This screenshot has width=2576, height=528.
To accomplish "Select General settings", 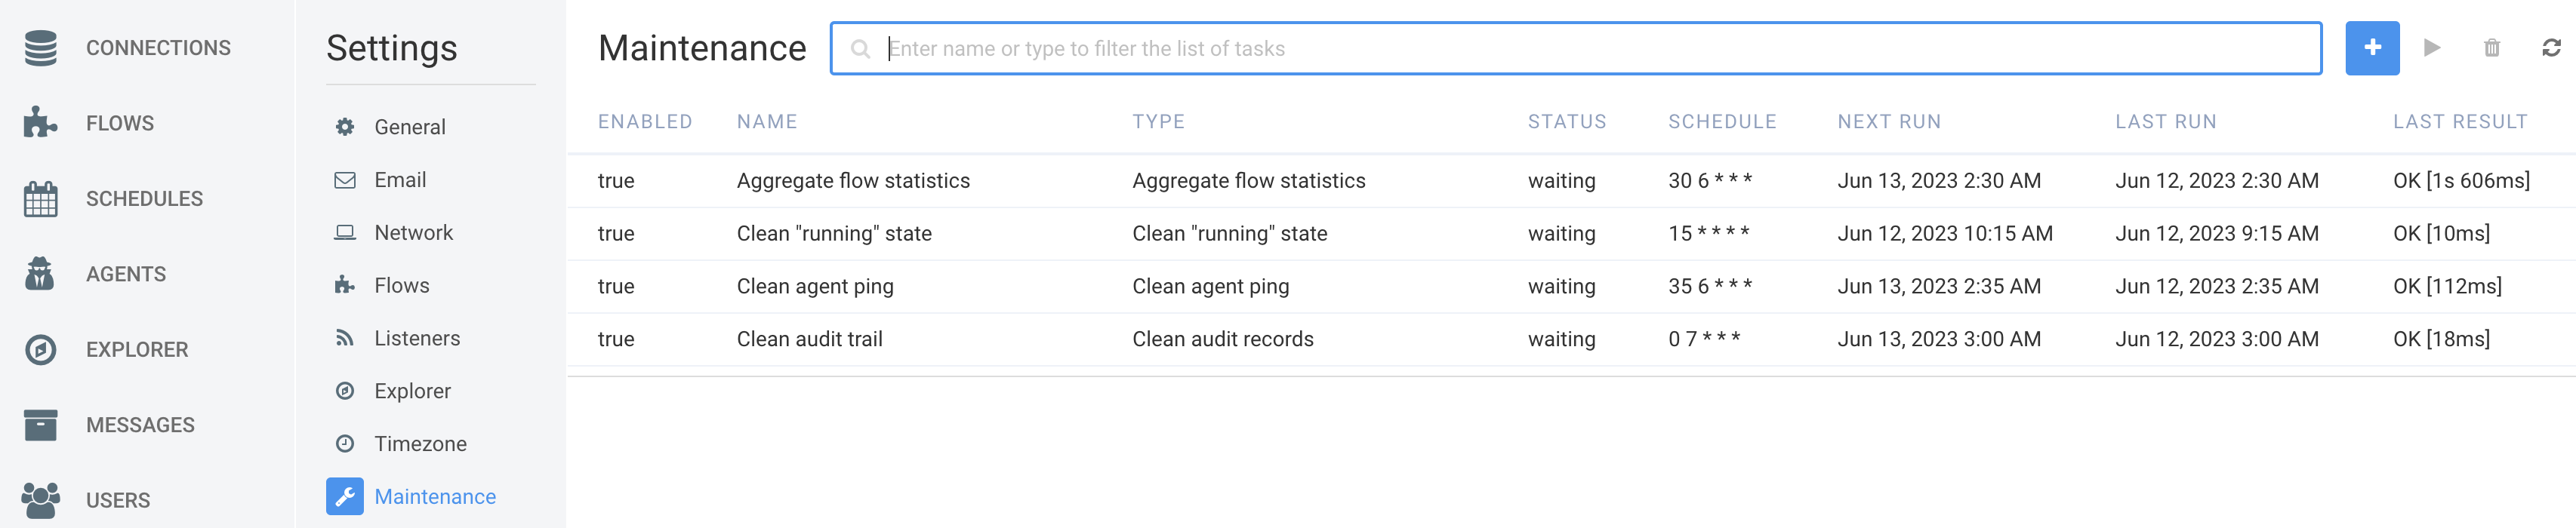I will click(x=410, y=127).
